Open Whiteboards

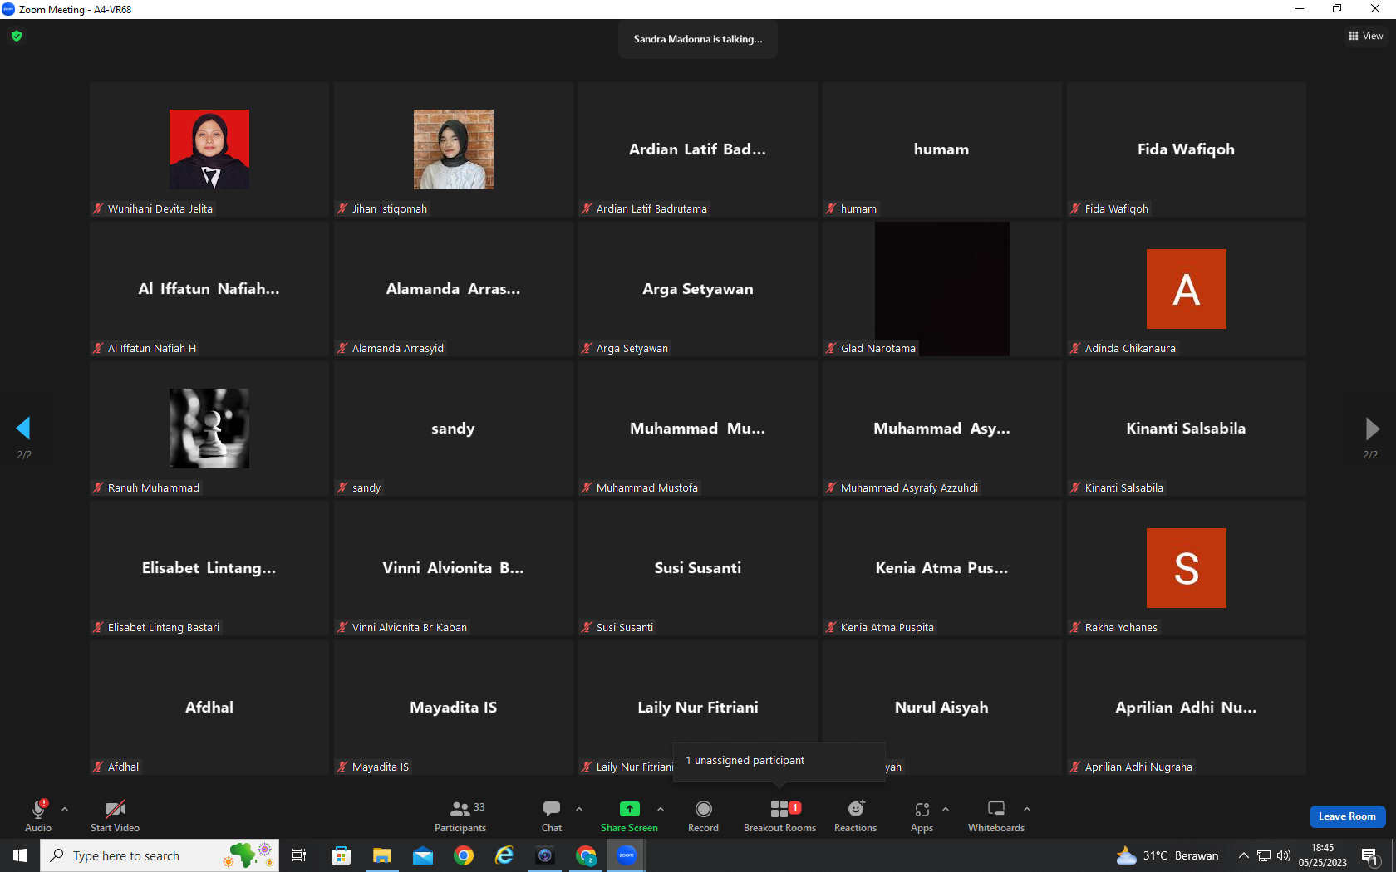pos(996,816)
